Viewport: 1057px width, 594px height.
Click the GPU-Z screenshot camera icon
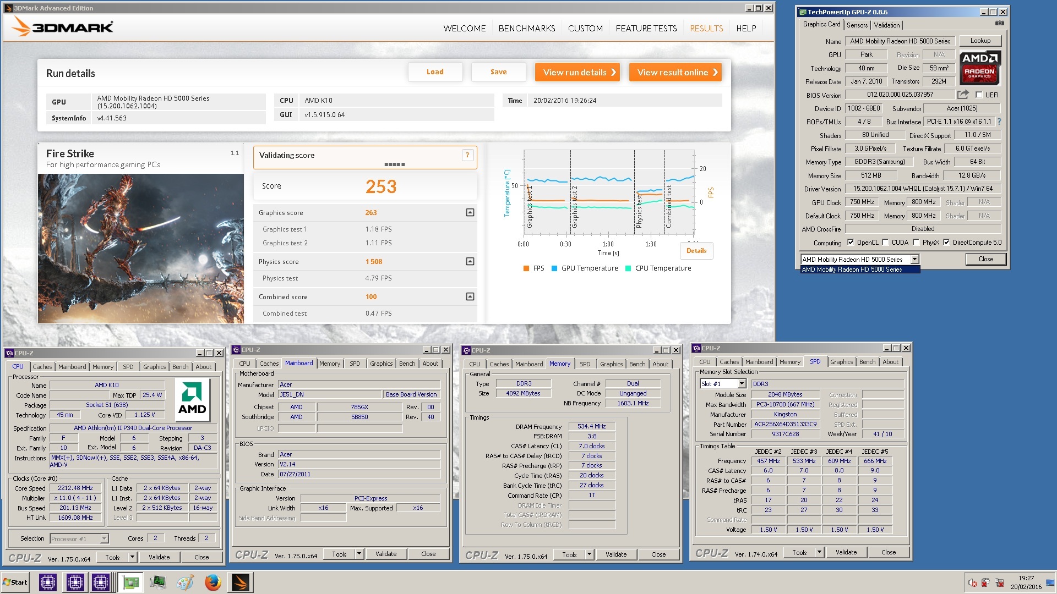click(999, 24)
